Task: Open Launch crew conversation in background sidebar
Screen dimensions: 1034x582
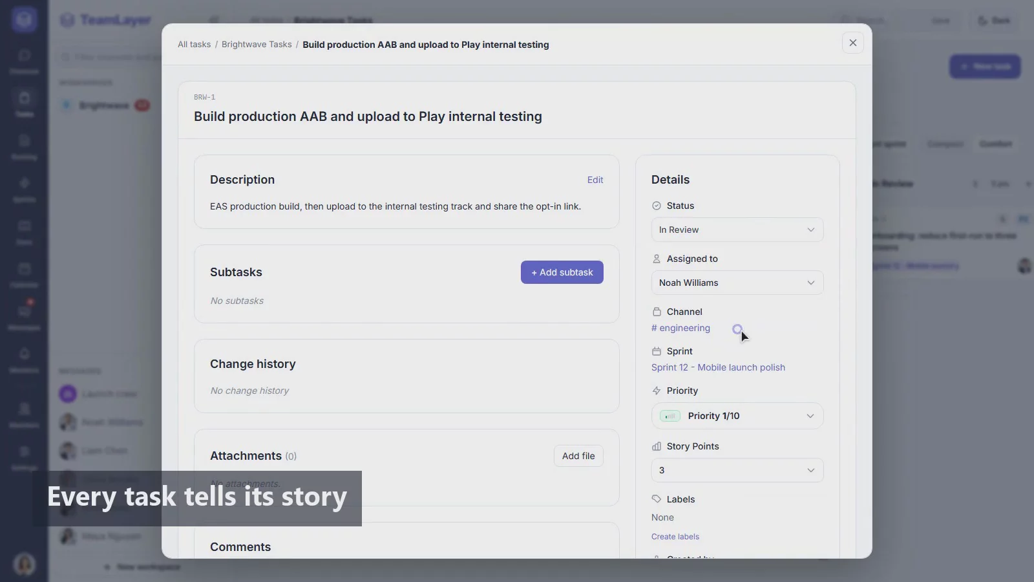Action: pyautogui.click(x=98, y=394)
